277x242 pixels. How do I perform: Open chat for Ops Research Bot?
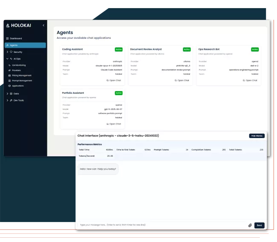[x=250, y=80]
